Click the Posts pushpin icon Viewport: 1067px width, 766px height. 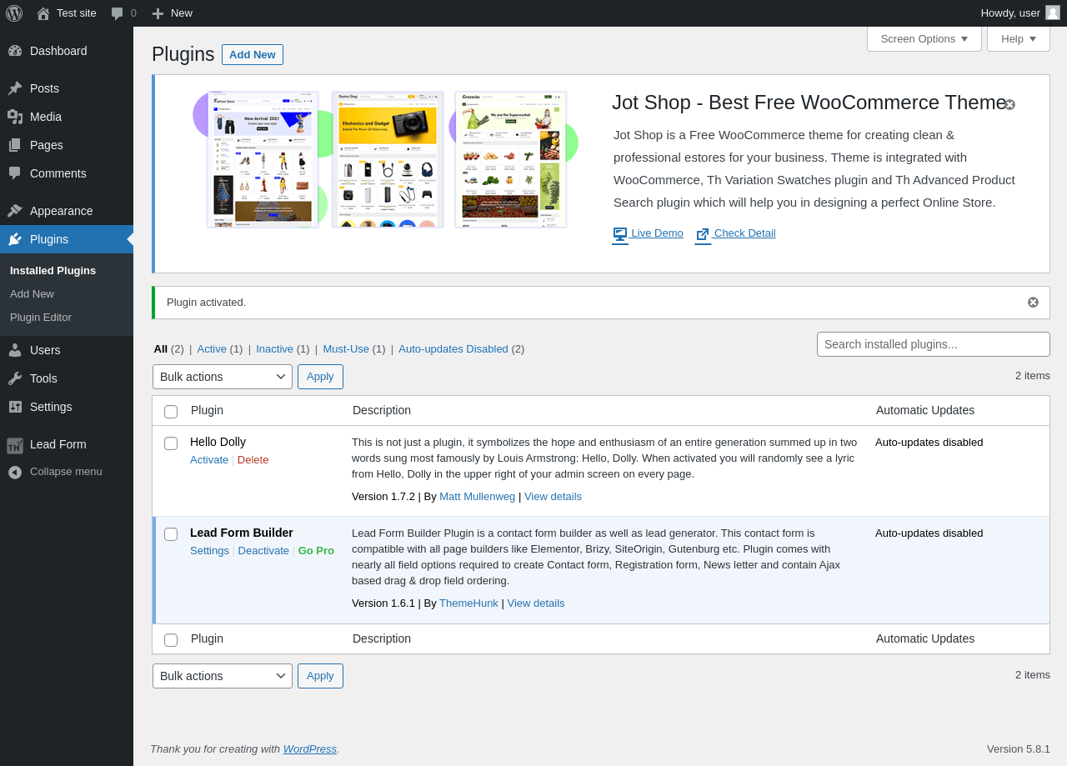[15, 88]
